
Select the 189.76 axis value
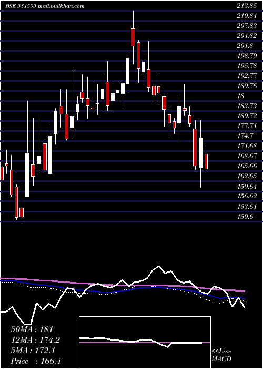tap(247, 85)
